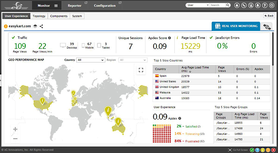Click the eG logo in header
278x153 pixels.
(x=16, y=6)
